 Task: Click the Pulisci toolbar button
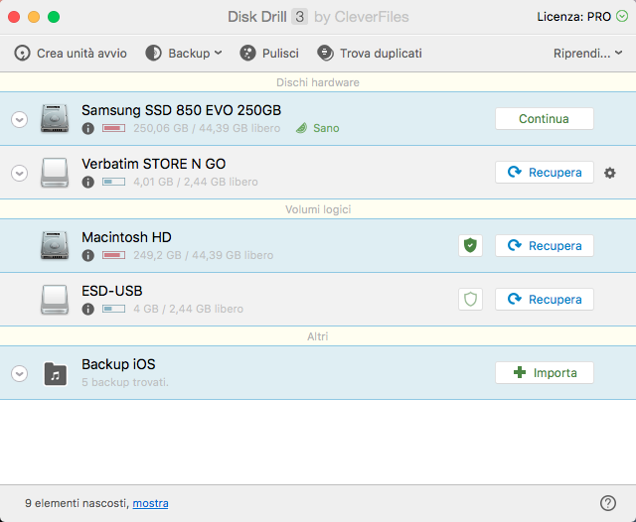click(269, 53)
